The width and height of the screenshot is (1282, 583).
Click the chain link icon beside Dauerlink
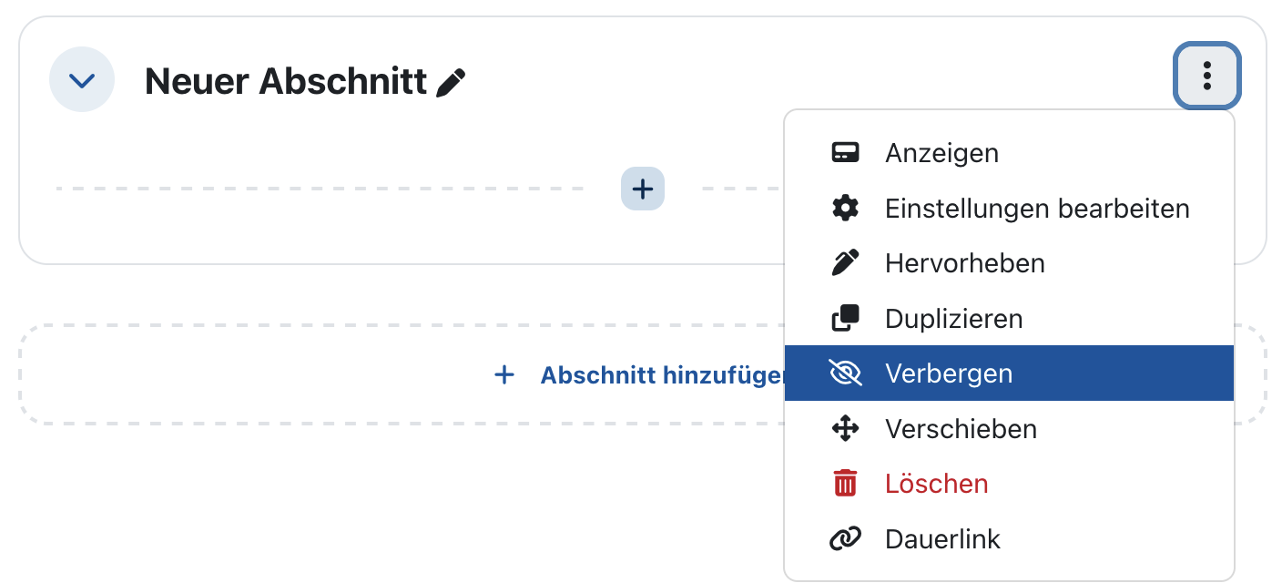click(x=846, y=537)
